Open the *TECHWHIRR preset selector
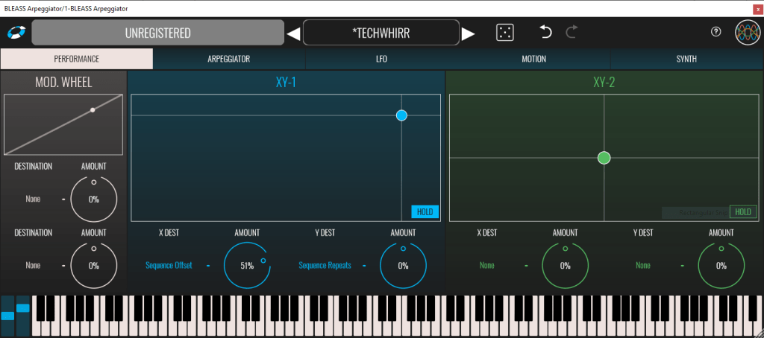 (x=381, y=34)
